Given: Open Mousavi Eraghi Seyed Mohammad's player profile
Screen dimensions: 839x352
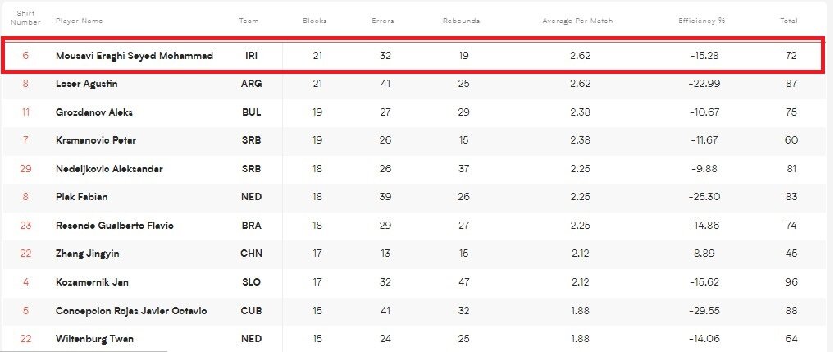Looking at the screenshot, I should pos(135,56).
